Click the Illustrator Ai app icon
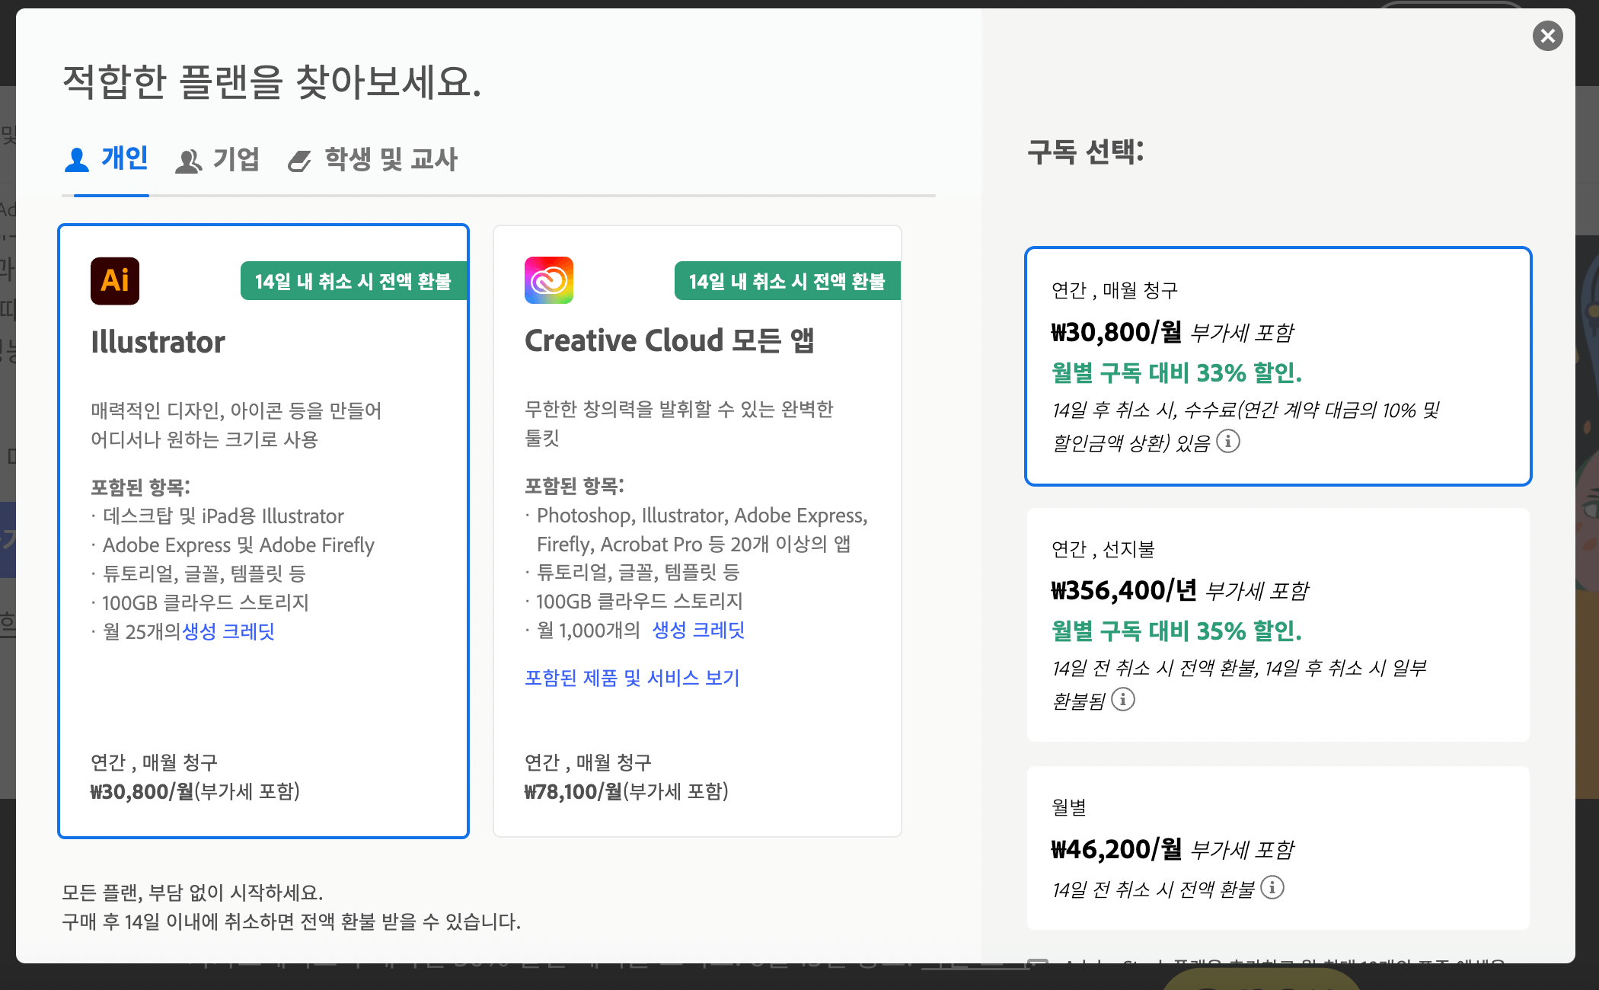 coord(115,280)
